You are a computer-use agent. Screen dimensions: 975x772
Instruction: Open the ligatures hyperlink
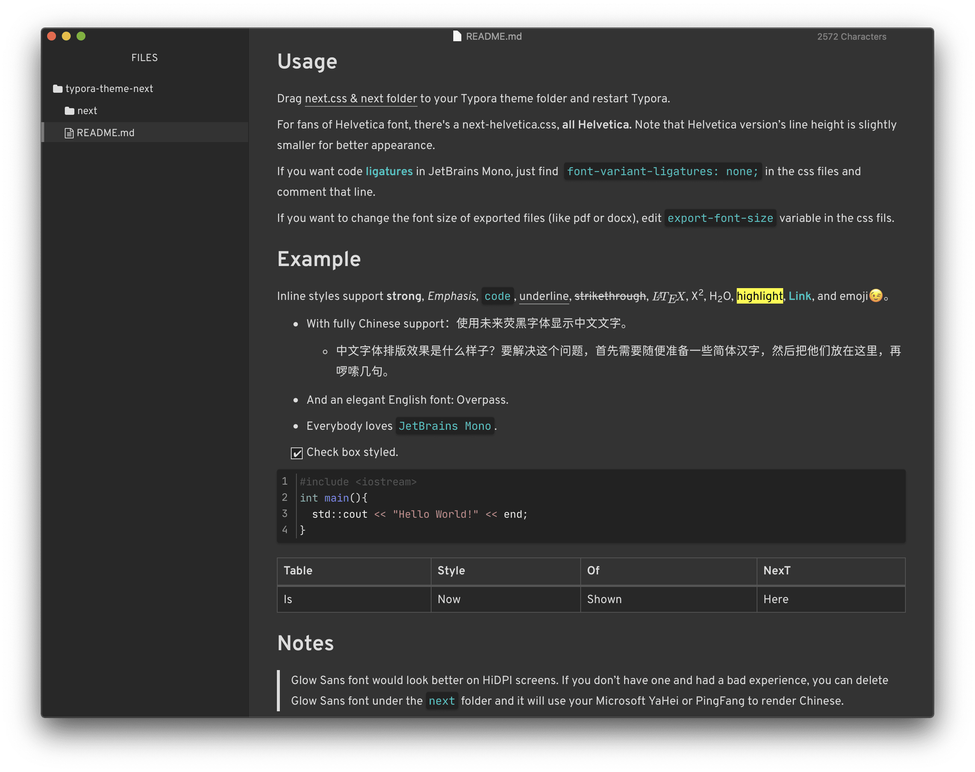pyautogui.click(x=389, y=171)
